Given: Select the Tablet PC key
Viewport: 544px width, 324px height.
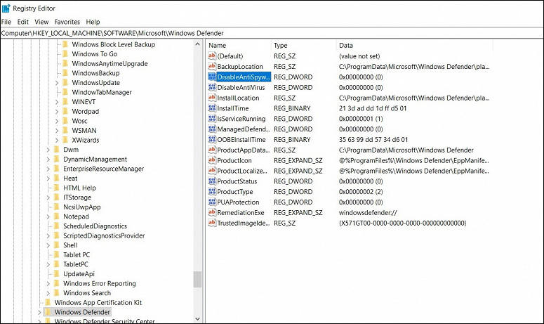Looking at the screenshot, I should pyautogui.click(x=77, y=254).
